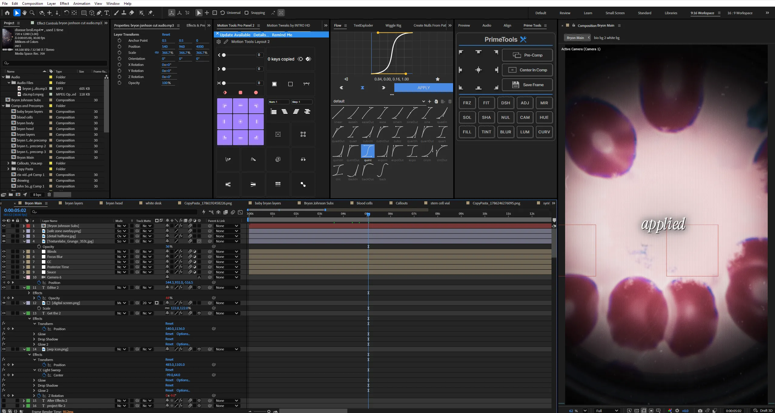Screen dimensions: 775x413
Task: Open the Parent dropdown for Sauce layer
Action: pyautogui.click(x=227, y=272)
